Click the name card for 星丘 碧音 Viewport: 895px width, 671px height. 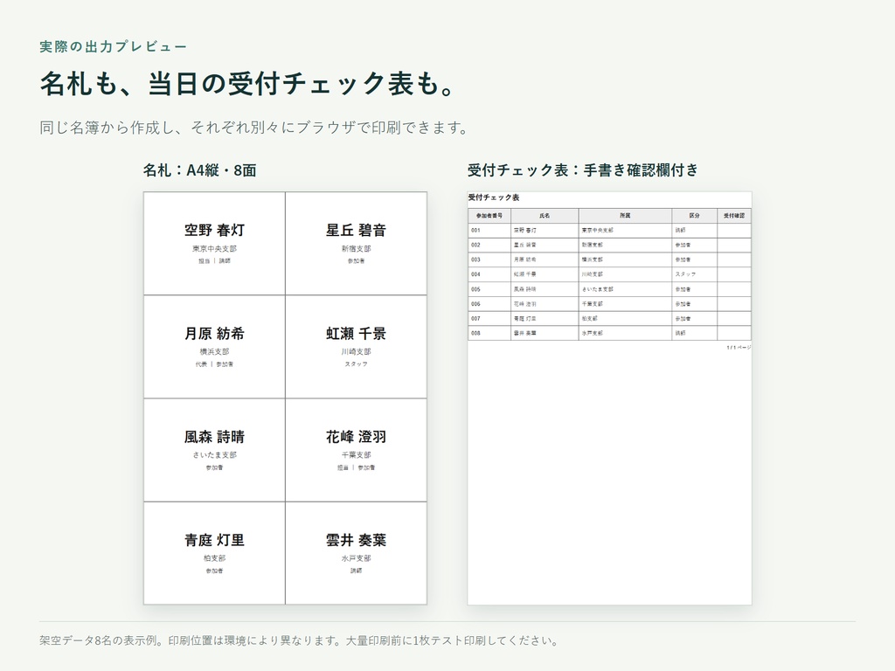(357, 244)
